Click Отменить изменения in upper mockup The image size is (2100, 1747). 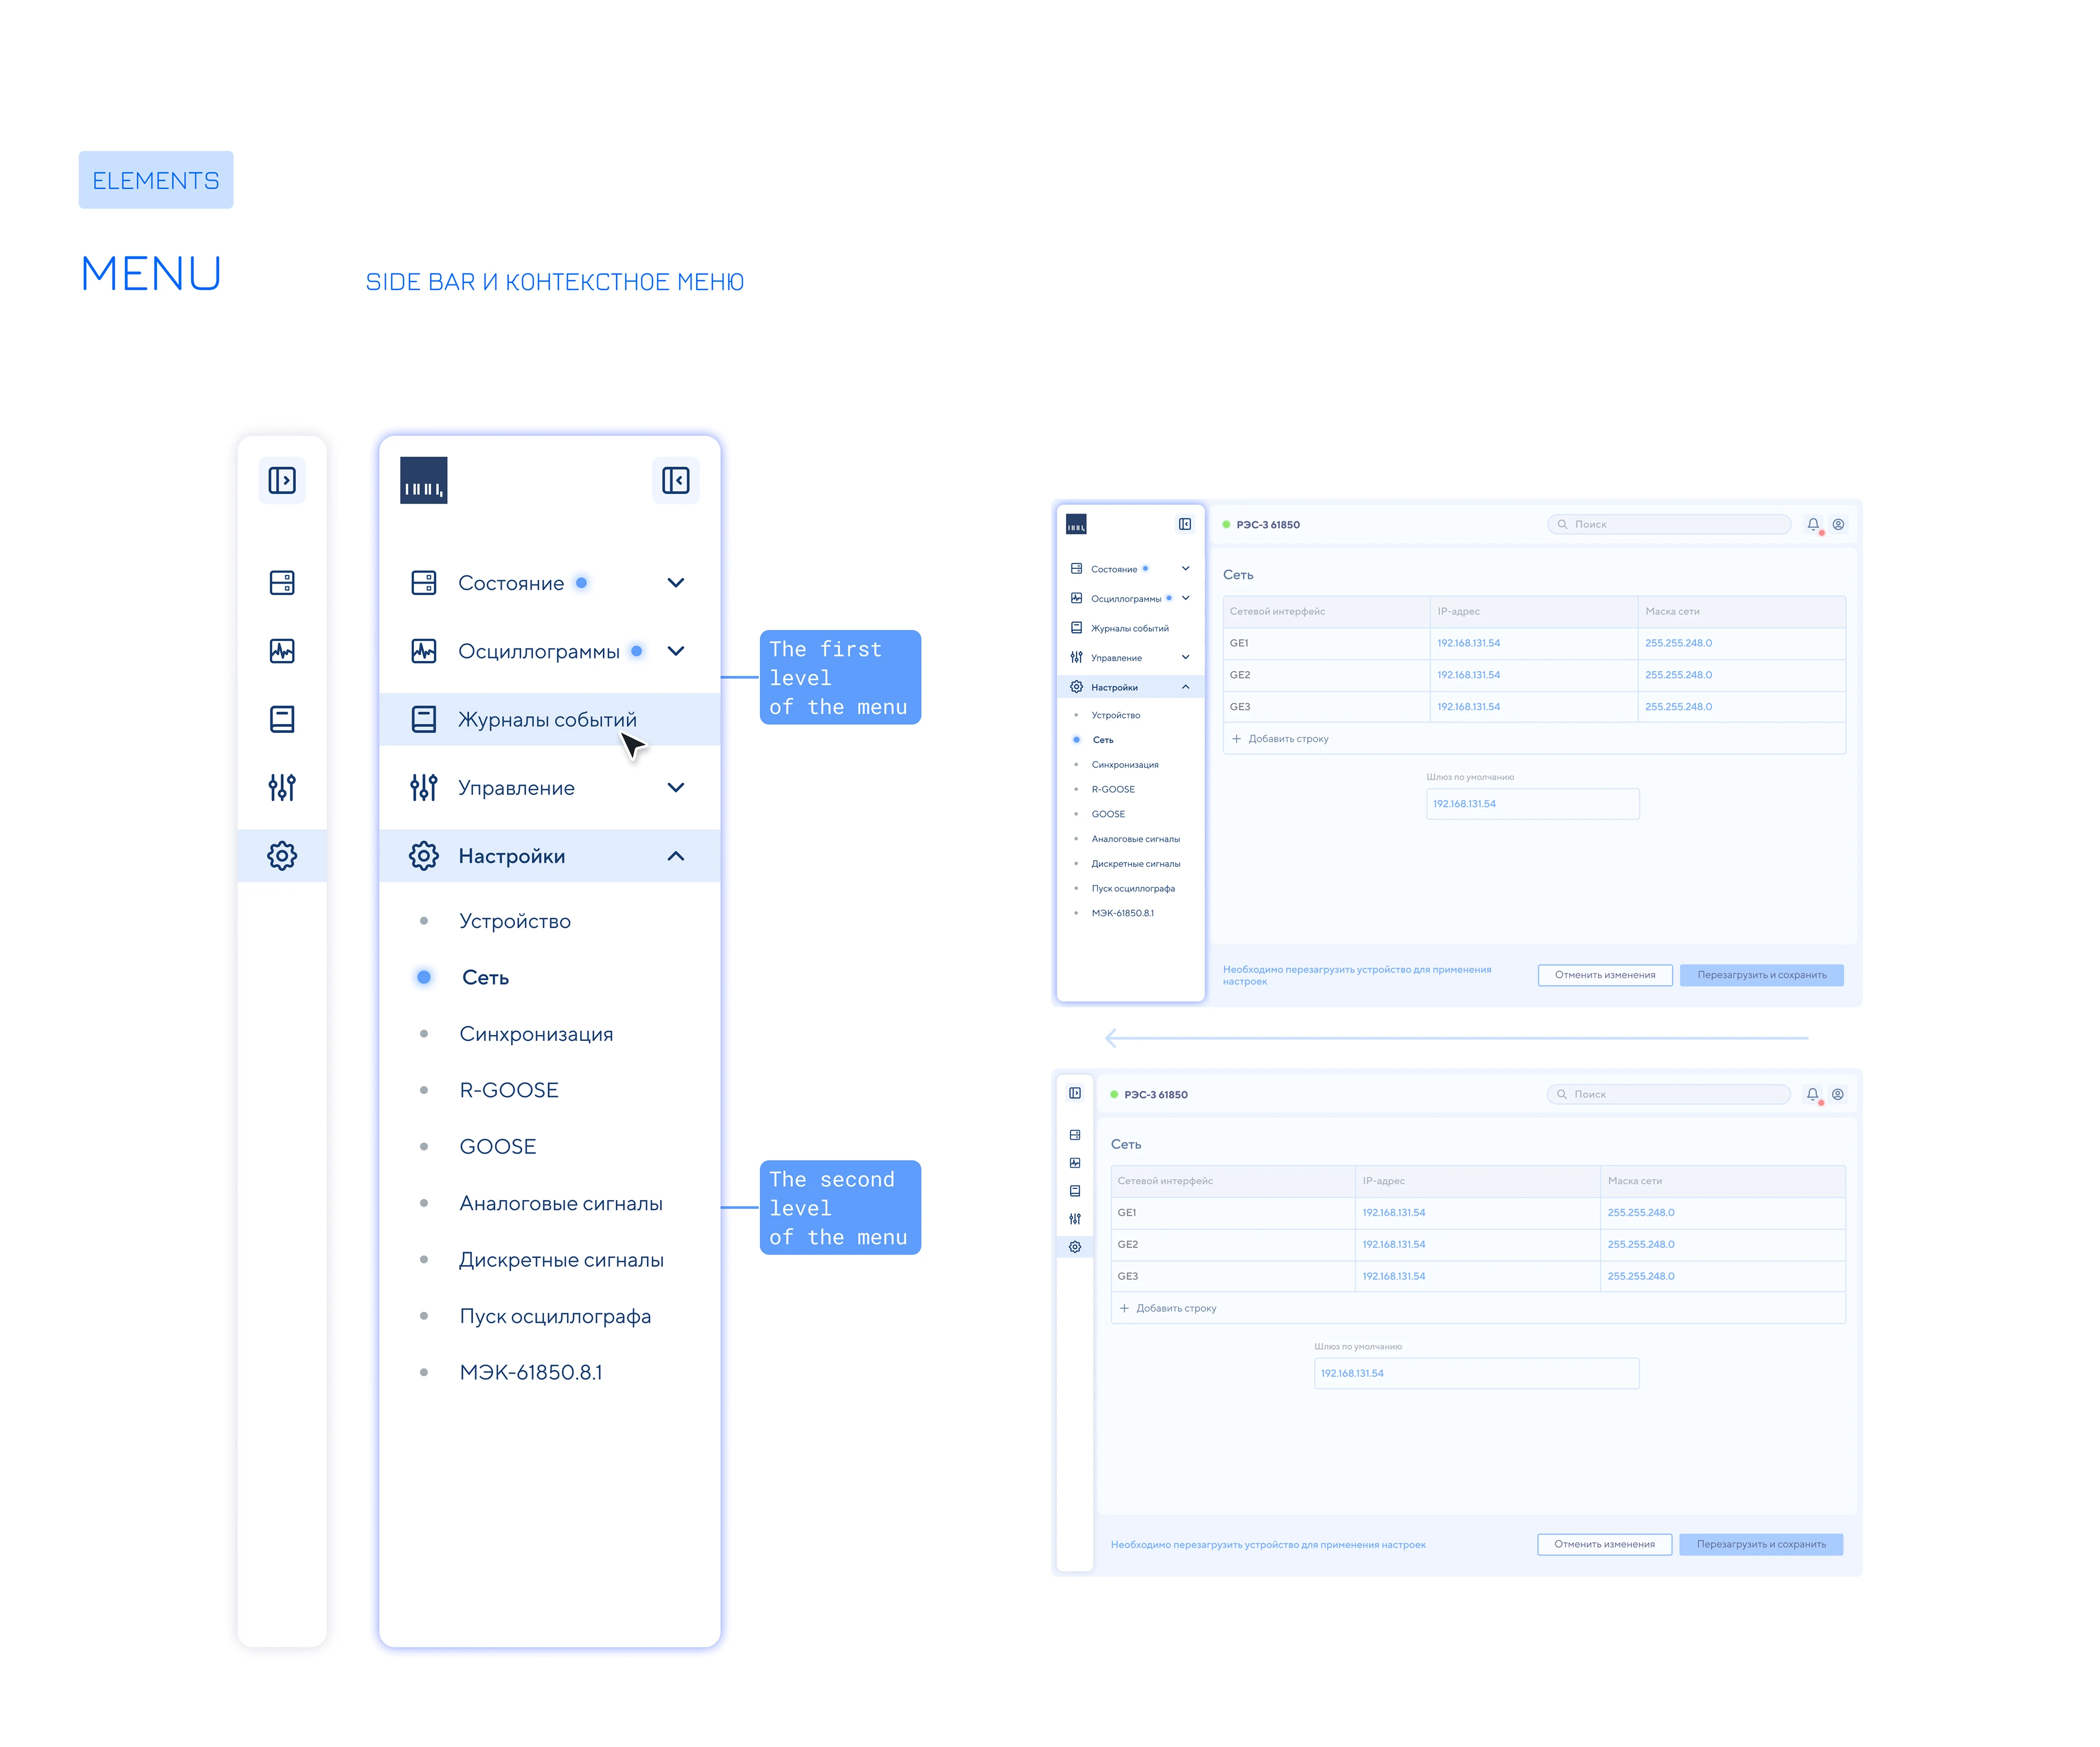[x=1605, y=975]
